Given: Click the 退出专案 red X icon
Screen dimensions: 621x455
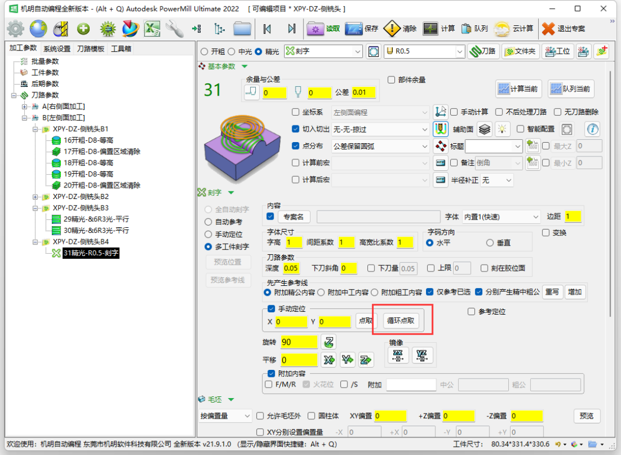Looking at the screenshot, I should coord(549,28).
